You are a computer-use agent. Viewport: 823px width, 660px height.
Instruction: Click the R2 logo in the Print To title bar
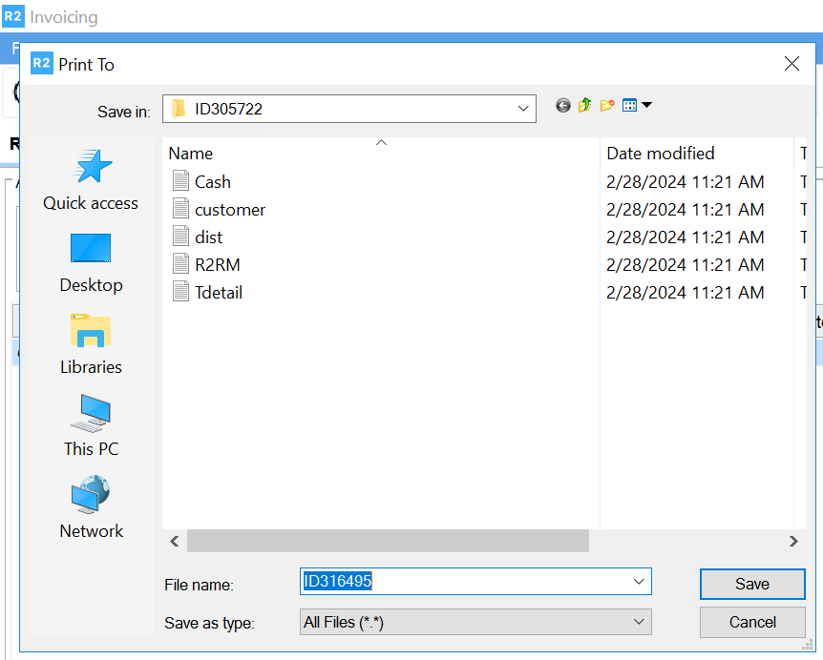(40, 63)
